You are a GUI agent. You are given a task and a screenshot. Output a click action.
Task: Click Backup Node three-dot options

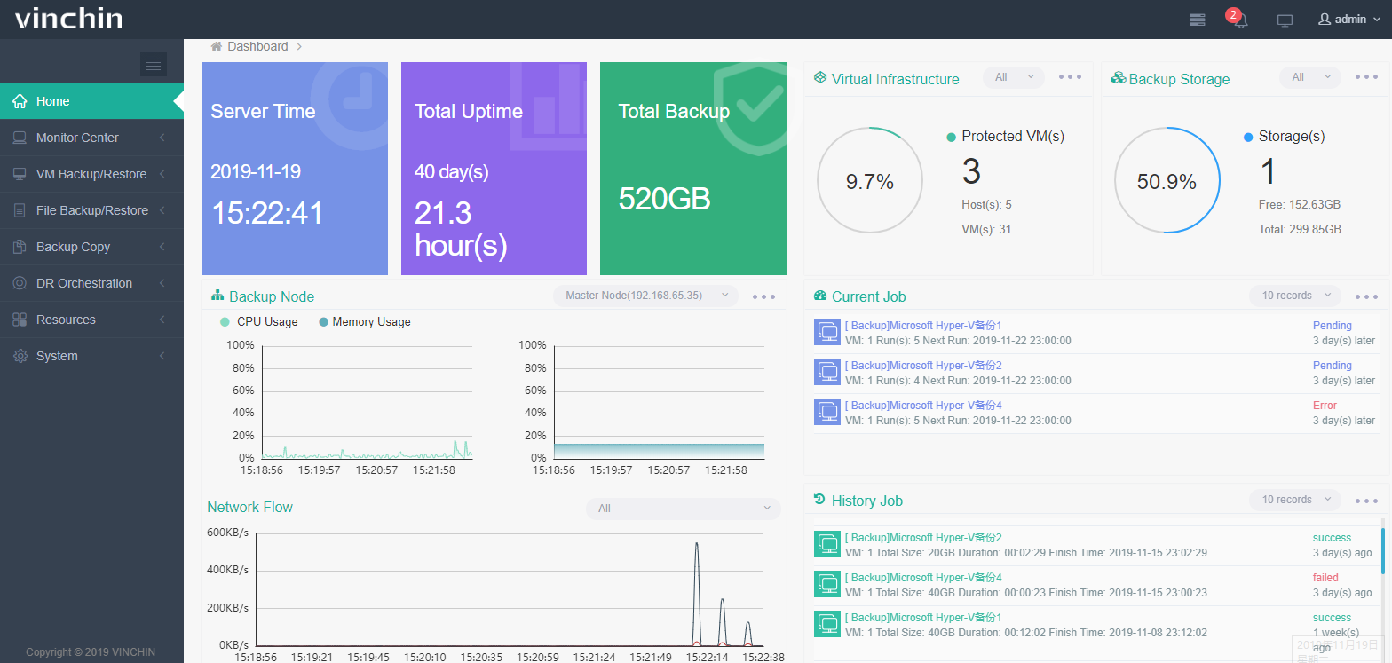pos(763,296)
